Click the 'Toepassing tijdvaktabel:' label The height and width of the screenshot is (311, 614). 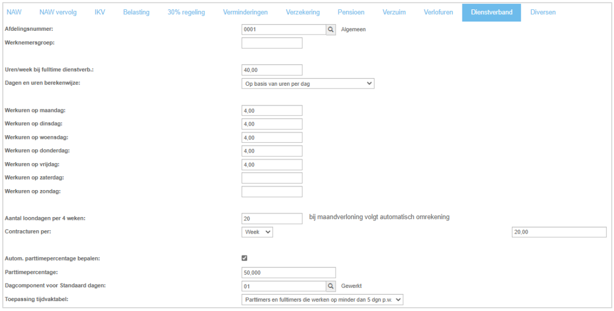36,299
